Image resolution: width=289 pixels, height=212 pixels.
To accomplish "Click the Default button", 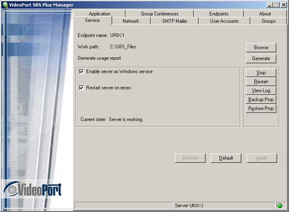I will coord(226,158).
